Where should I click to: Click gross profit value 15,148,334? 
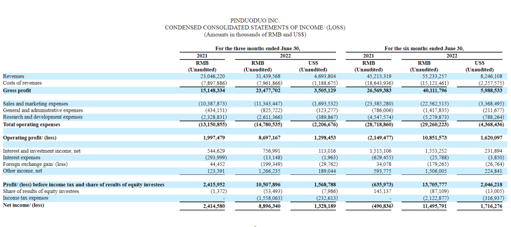[x=213, y=90]
